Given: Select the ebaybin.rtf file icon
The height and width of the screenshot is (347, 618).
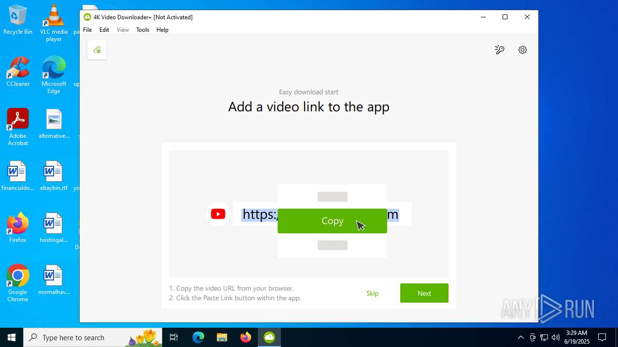Looking at the screenshot, I should [54, 176].
